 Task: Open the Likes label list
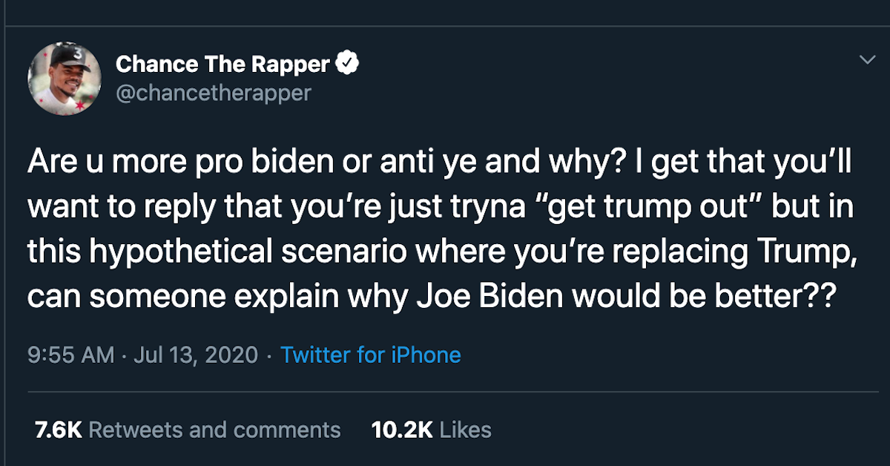coord(466,429)
